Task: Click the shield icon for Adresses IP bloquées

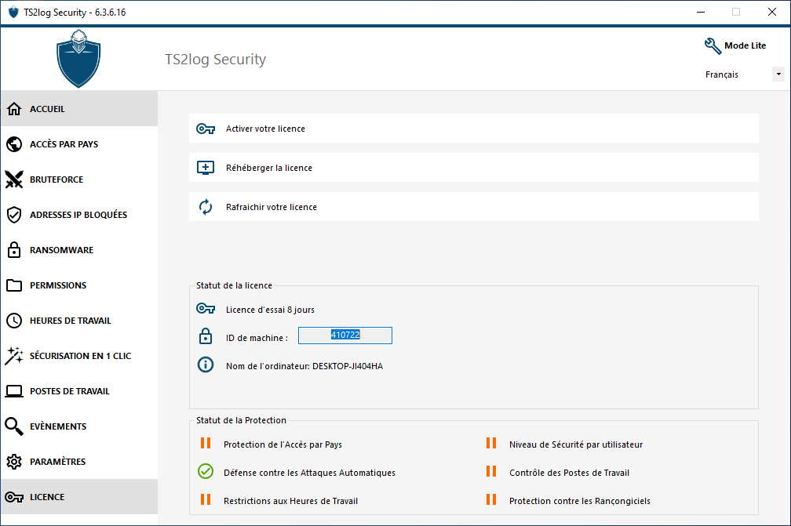Action: (14, 215)
